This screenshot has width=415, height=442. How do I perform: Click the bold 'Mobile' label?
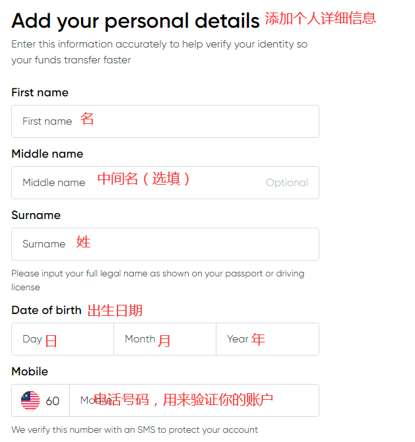click(30, 371)
